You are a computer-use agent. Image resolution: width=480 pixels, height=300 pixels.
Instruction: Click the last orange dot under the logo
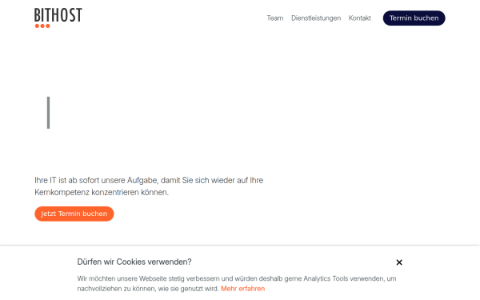(47, 26)
